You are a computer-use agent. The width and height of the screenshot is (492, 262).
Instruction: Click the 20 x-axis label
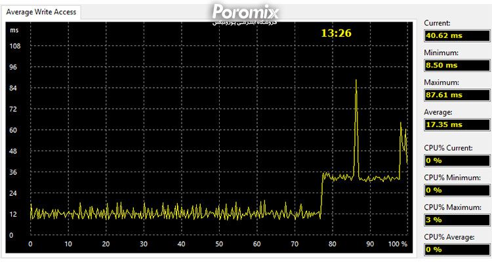coord(106,244)
